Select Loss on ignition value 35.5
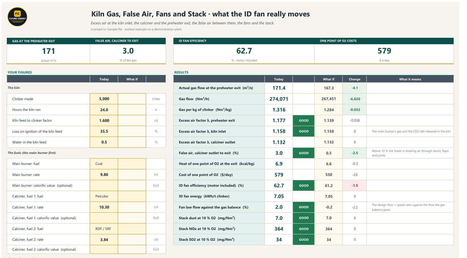This screenshot has height=258, width=467. (104, 131)
